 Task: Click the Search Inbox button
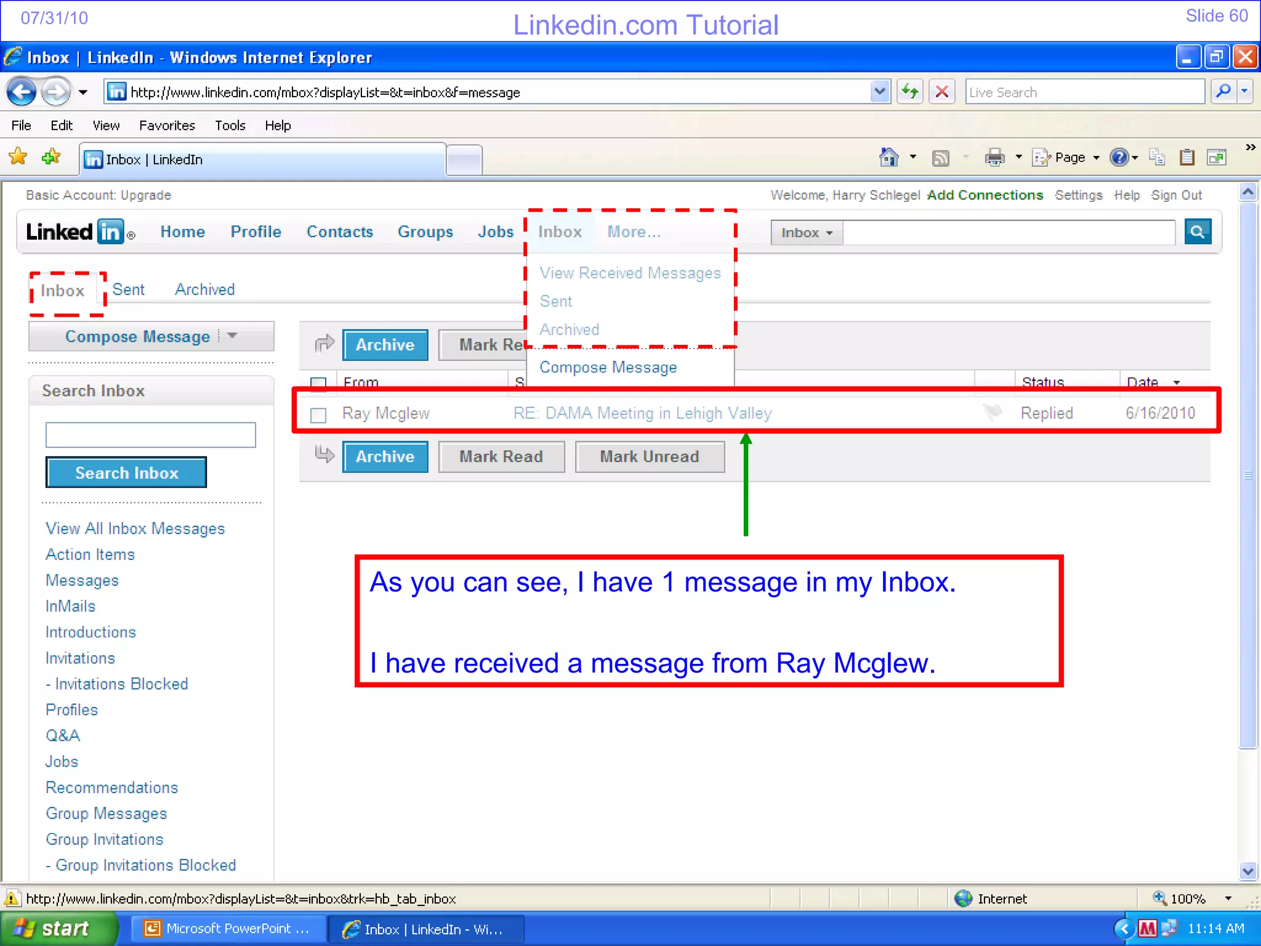pos(126,472)
